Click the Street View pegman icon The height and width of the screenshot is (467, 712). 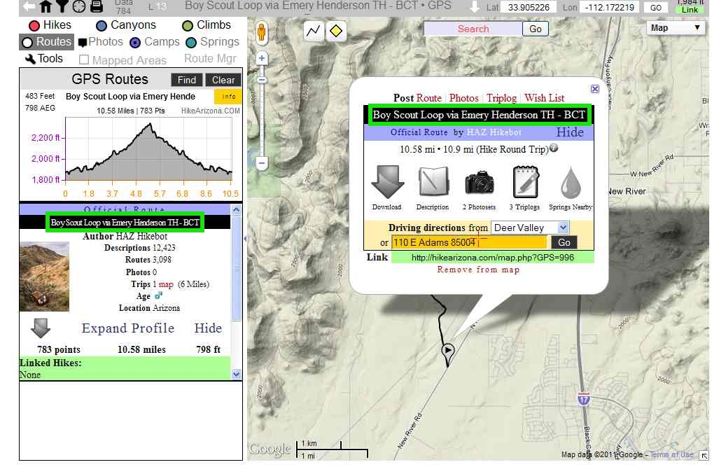263,33
